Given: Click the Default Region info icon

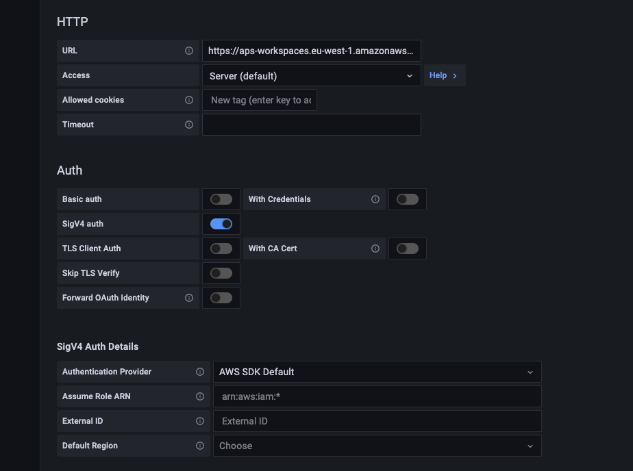Looking at the screenshot, I should [200, 445].
